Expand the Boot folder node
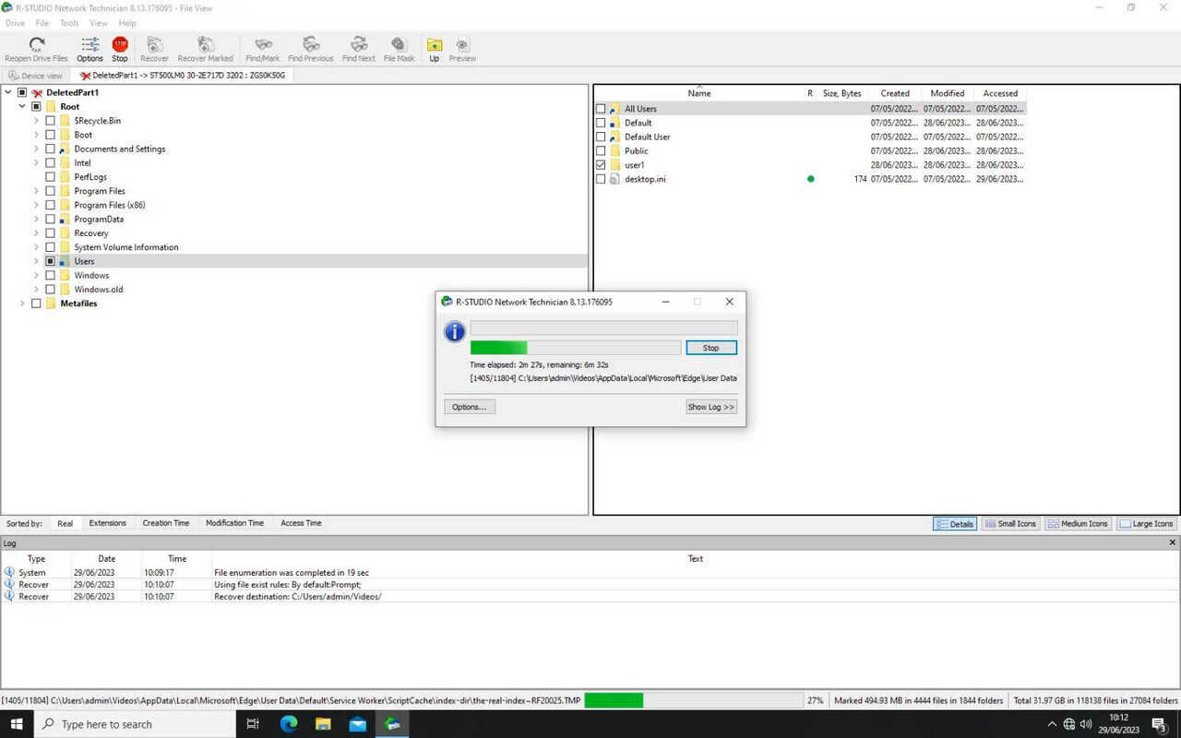The image size is (1181, 738). pyautogui.click(x=36, y=135)
